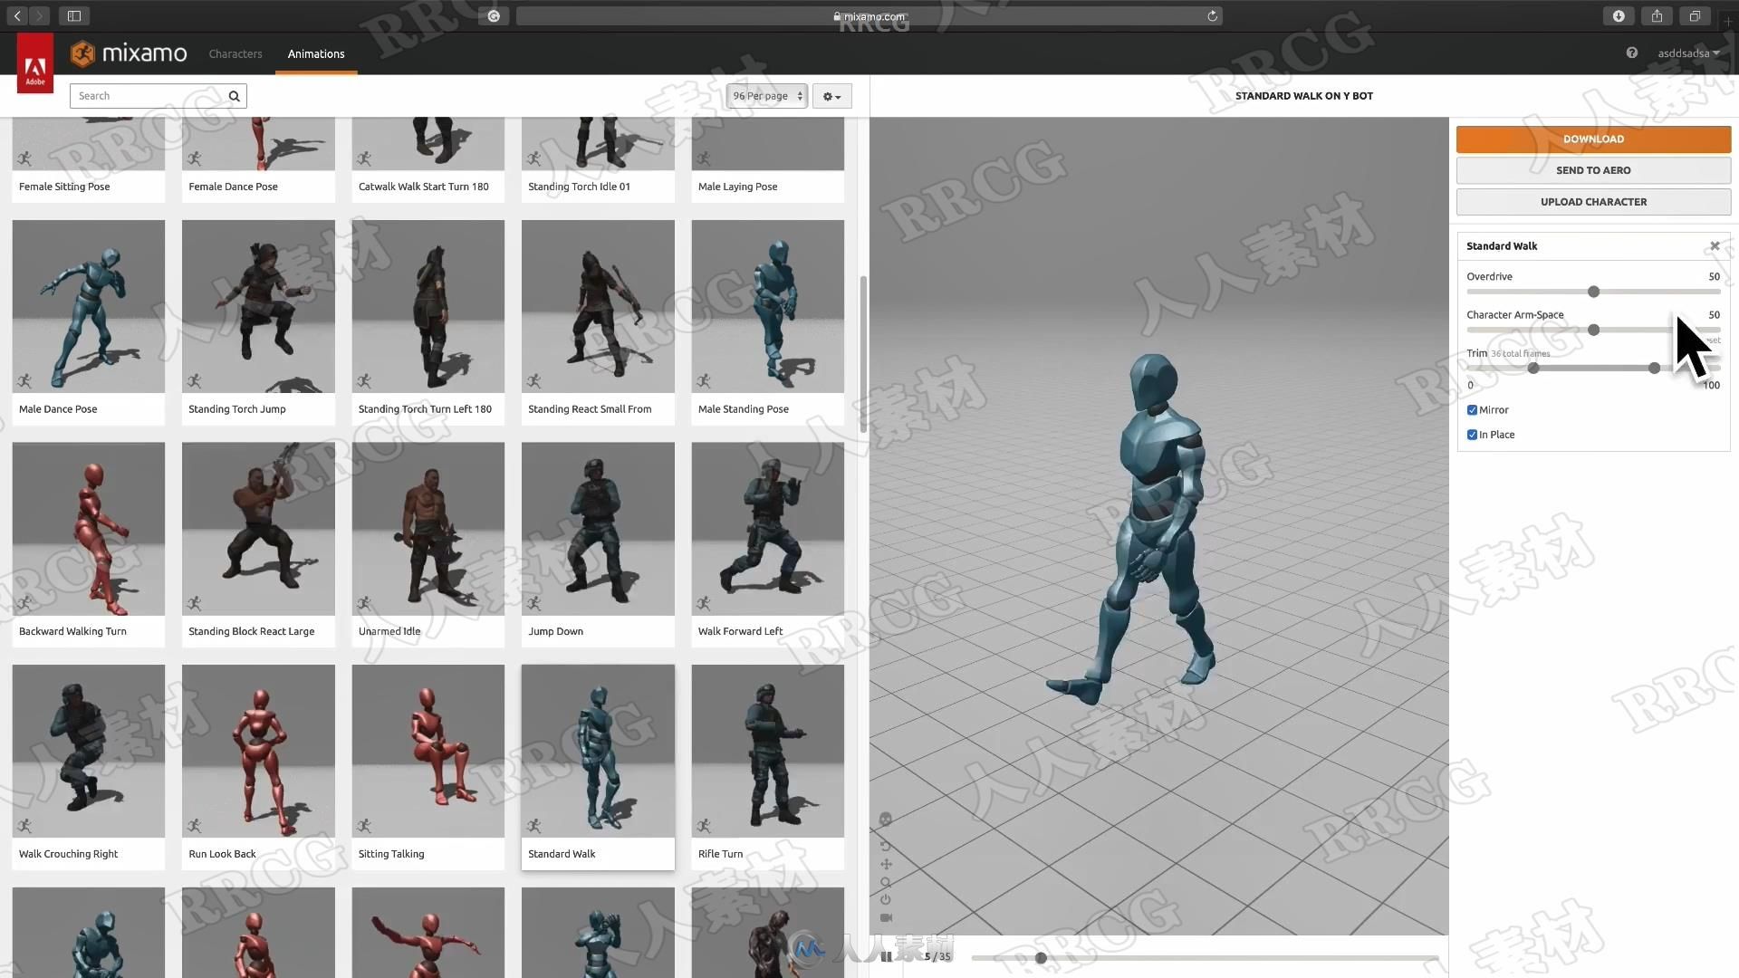This screenshot has height=978, width=1739.
Task: Click the pause playback button on timeline
Action: coord(886,955)
